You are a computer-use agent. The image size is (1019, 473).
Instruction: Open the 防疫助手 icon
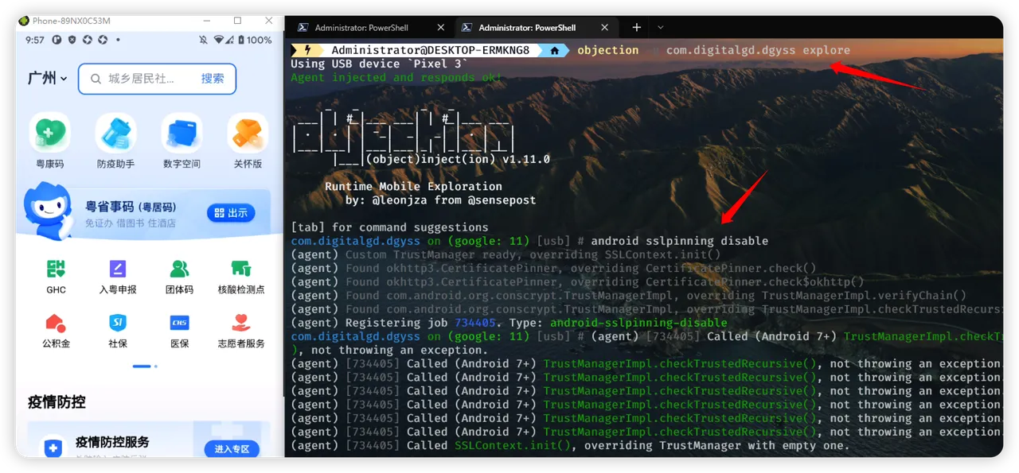[116, 133]
